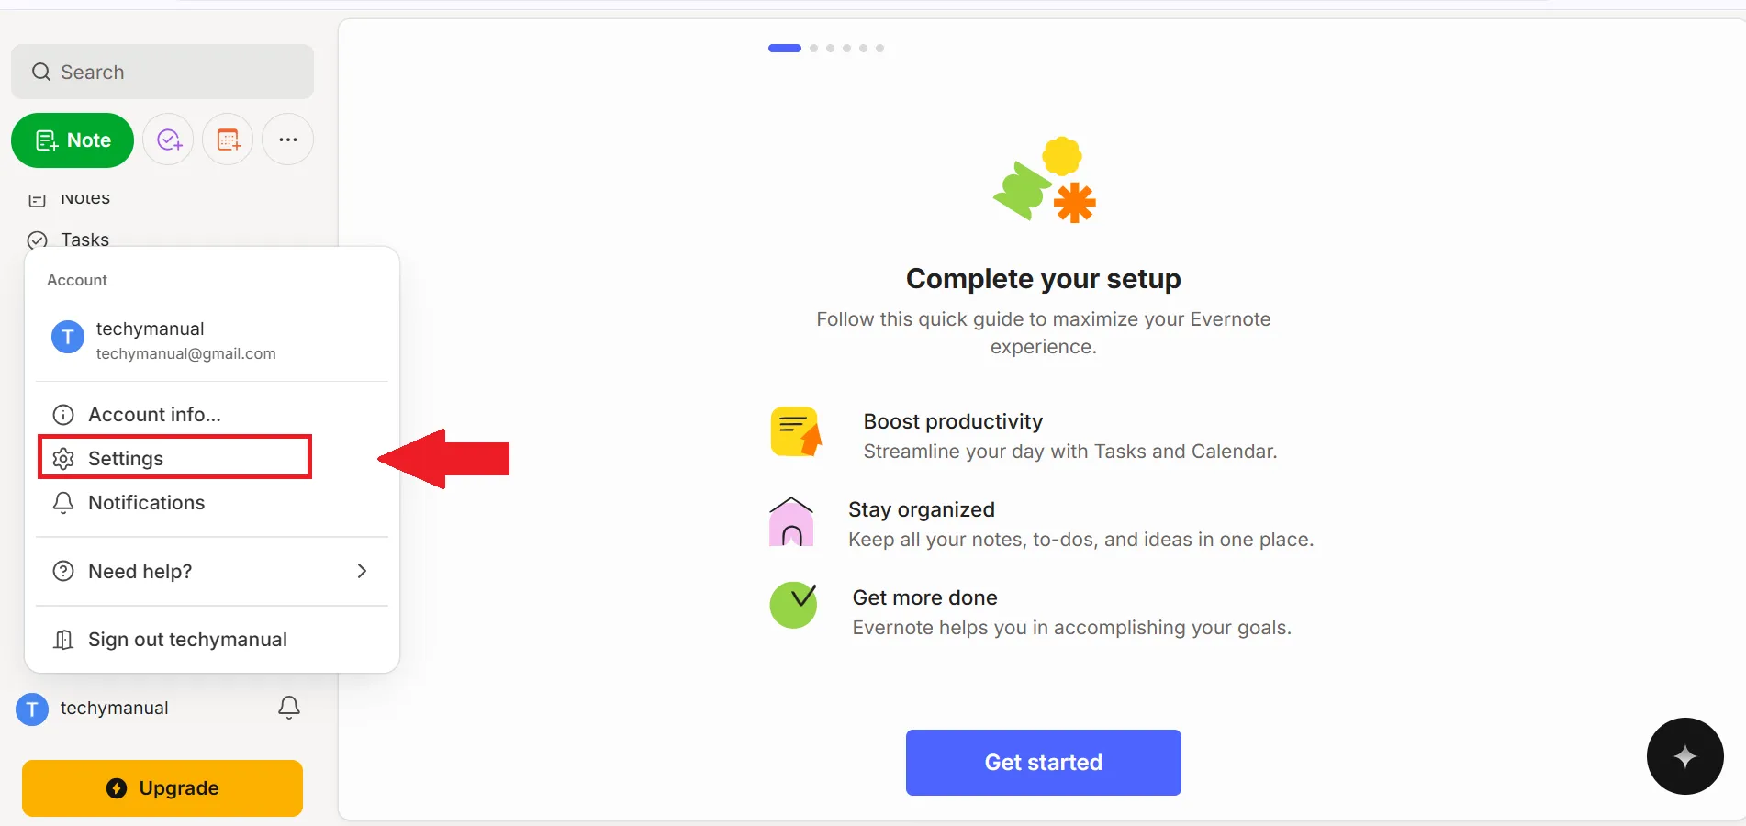Open the orange calendar event creation icon
Image resolution: width=1746 pixels, height=826 pixels.
click(x=227, y=140)
